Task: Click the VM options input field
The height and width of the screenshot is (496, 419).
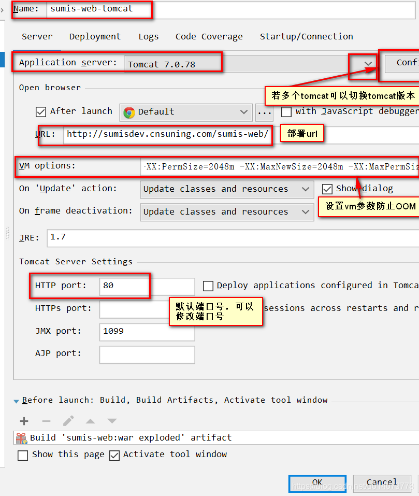Action: click(x=280, y=166)
